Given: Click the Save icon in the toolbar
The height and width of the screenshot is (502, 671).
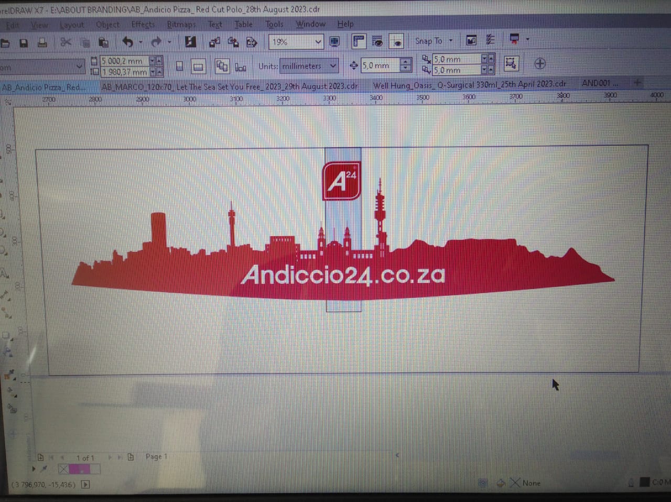Looking at the screenshot, I should [24, 43].
